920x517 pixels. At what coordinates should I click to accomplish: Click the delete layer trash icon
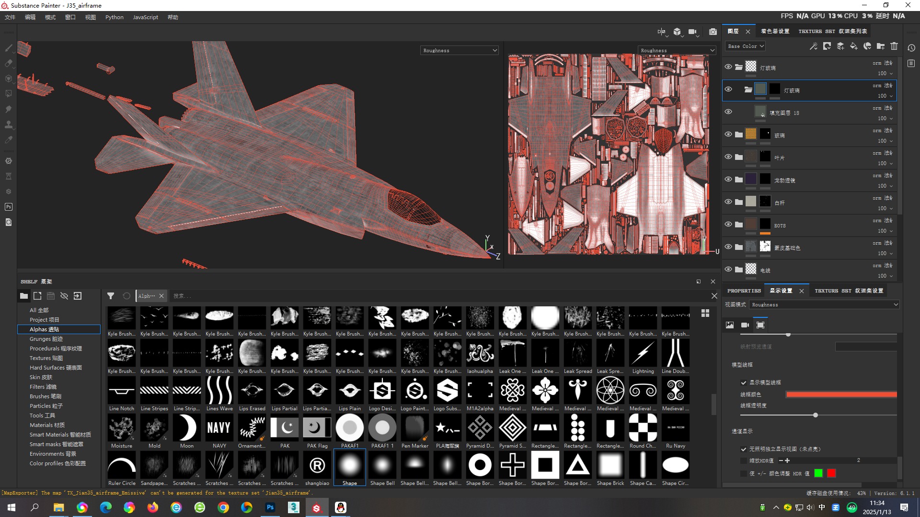point(894,46)
